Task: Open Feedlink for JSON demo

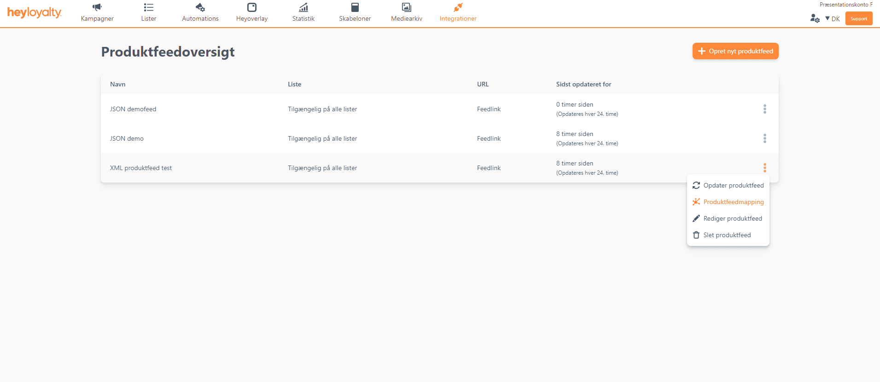Action: point(489,138)
